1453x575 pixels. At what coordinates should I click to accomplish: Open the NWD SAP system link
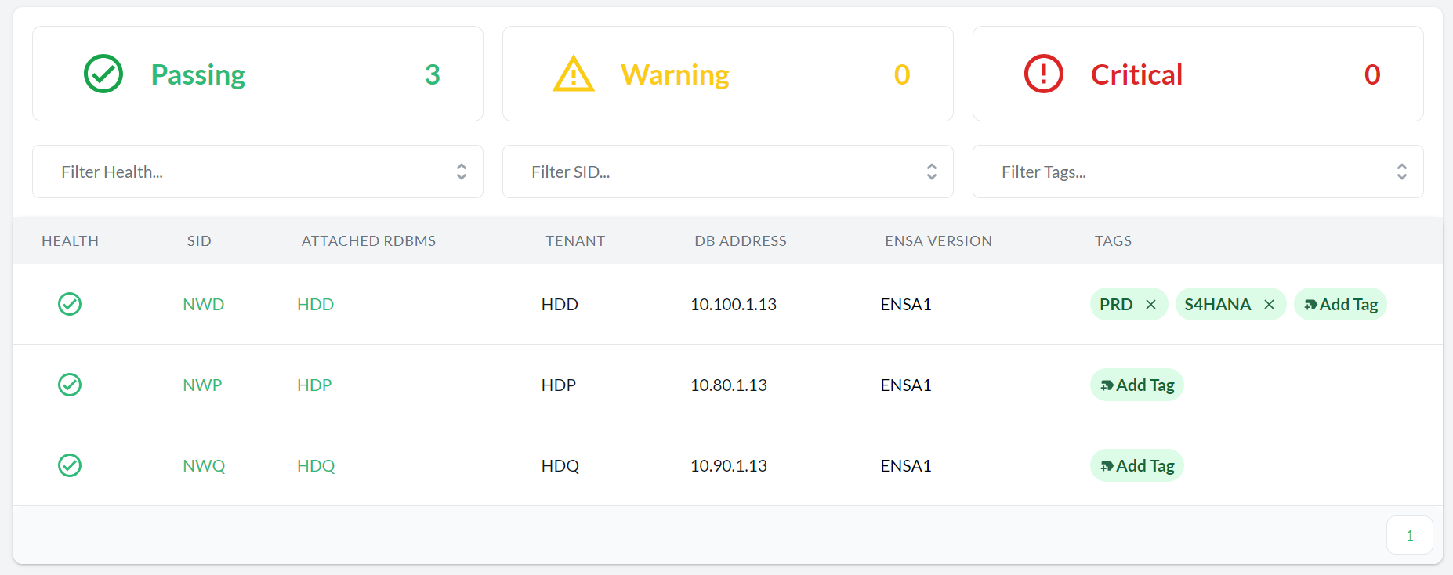(203, 305)
